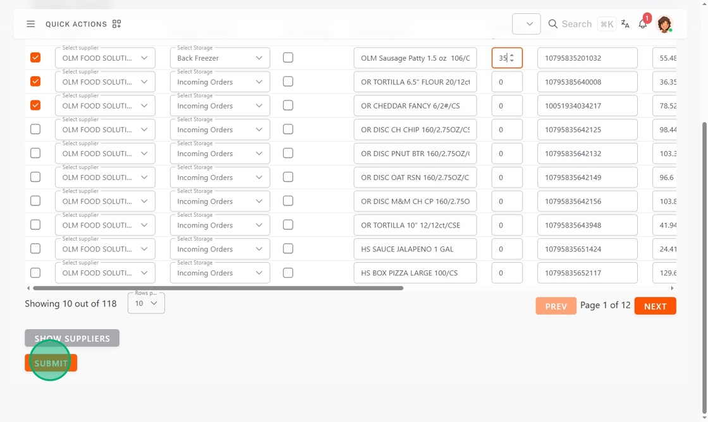Screen dimensions: 708x422
Task: Open storage dropdown for OR DISC CH CHIP row
Action: [220, 130]
